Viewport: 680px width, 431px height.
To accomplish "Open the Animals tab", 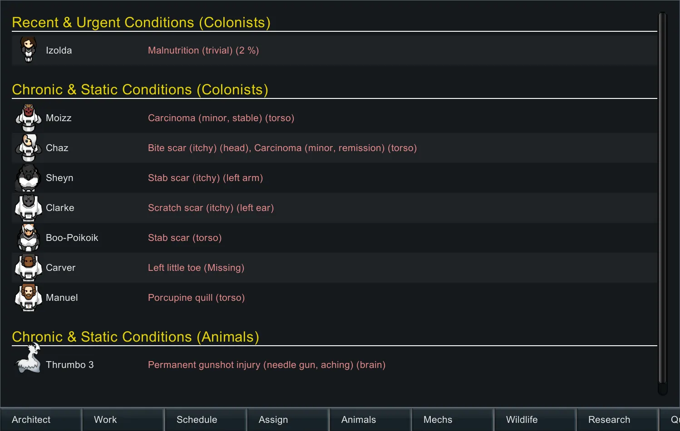I will click(x=370, y=420).
